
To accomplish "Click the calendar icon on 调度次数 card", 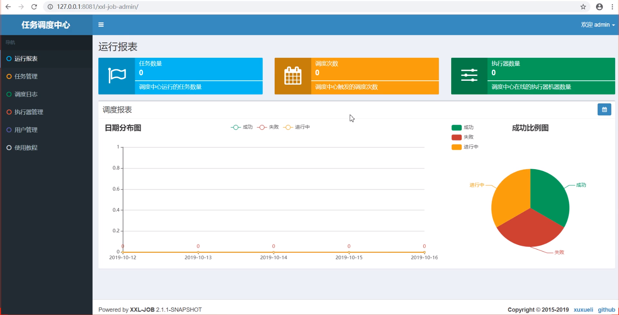I will click(x=293, y=76).
